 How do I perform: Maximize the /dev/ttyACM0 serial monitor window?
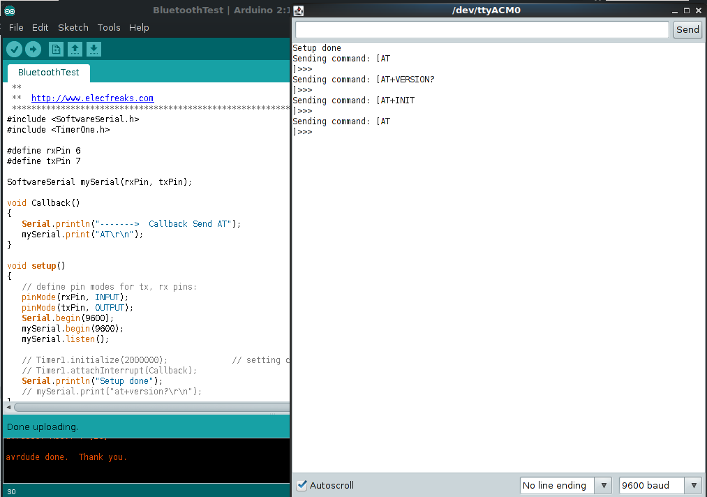[x=687, y=10]
